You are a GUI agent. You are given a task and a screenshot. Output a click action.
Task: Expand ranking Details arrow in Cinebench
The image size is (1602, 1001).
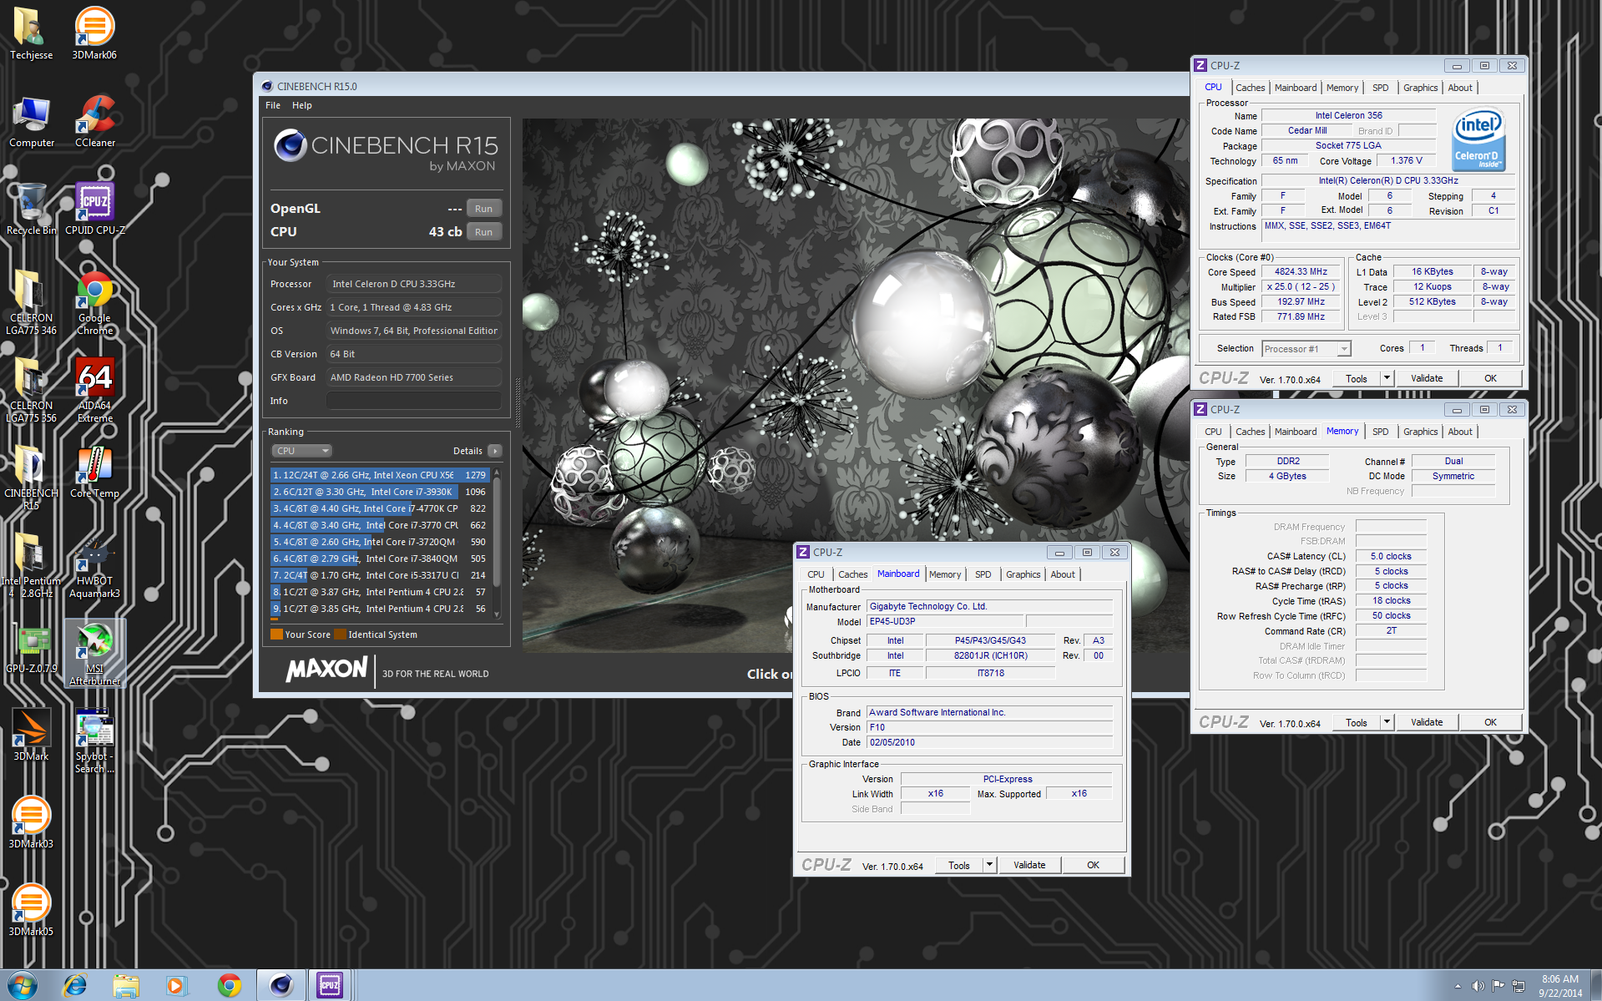494,451
